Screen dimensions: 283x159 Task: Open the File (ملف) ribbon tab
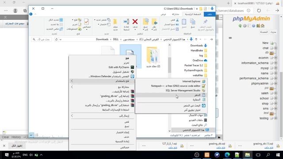pyautogui.click(x=210, y=14)
